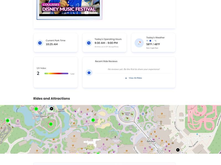Click the down arrow beside View All Rides
Image resolution: width=221 pixels, height=165 pixels.
(x=126, y=78)
